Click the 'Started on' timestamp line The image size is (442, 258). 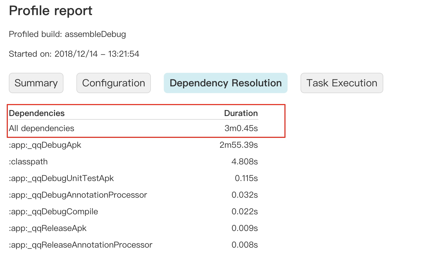[x=74, y=54]
